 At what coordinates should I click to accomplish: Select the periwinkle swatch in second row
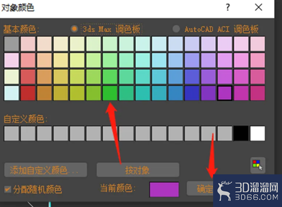coord(192,60)
